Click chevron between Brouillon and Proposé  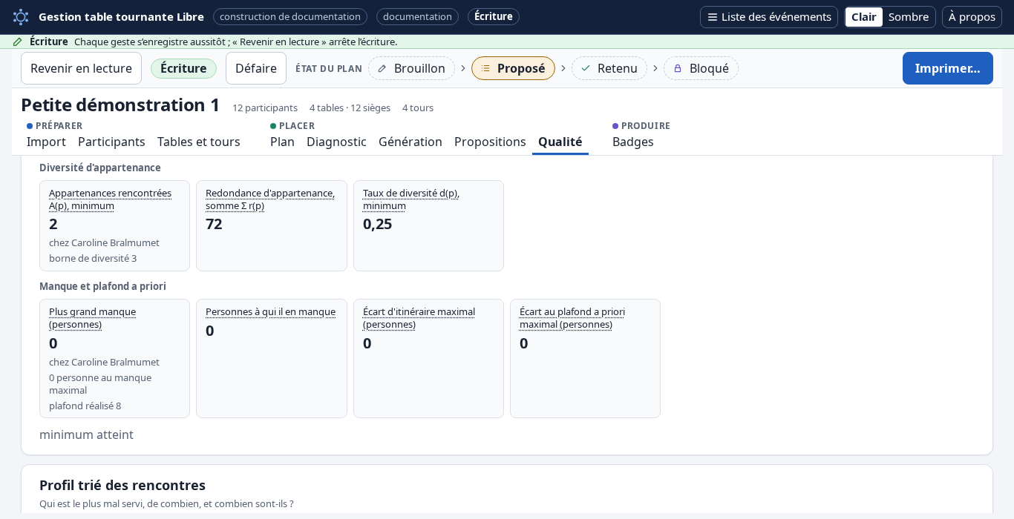coord(463,68)
